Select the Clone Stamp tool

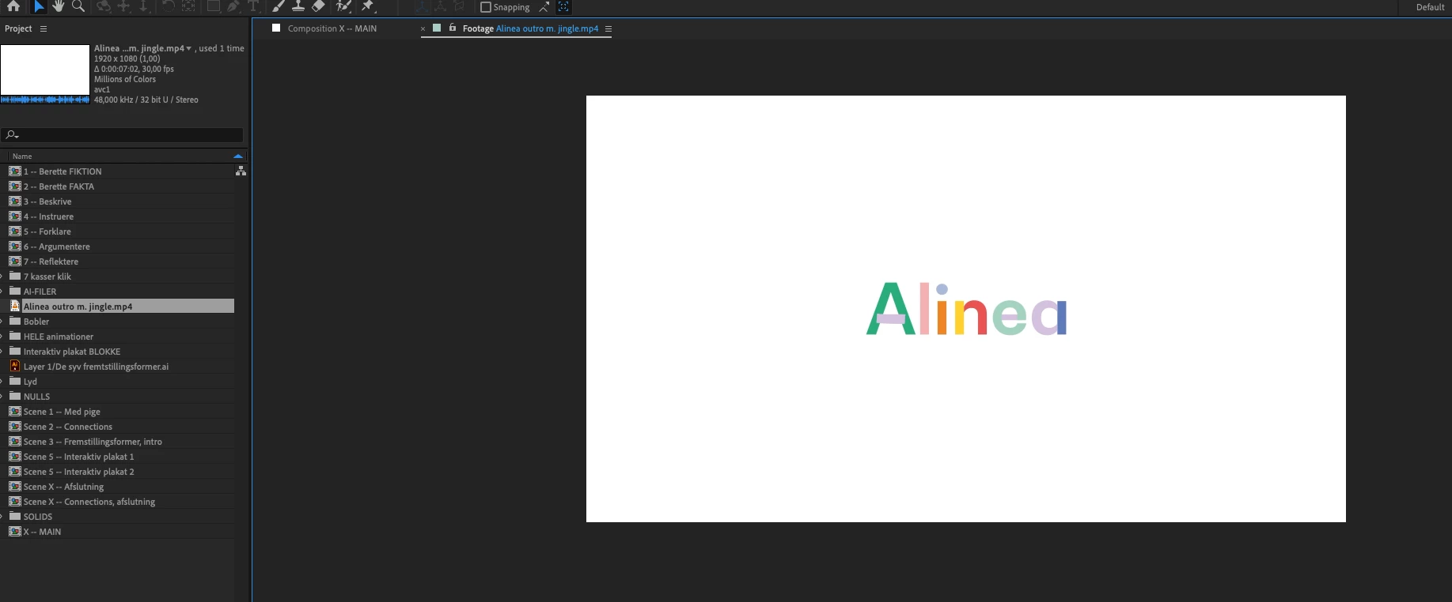tap(298, 6)
